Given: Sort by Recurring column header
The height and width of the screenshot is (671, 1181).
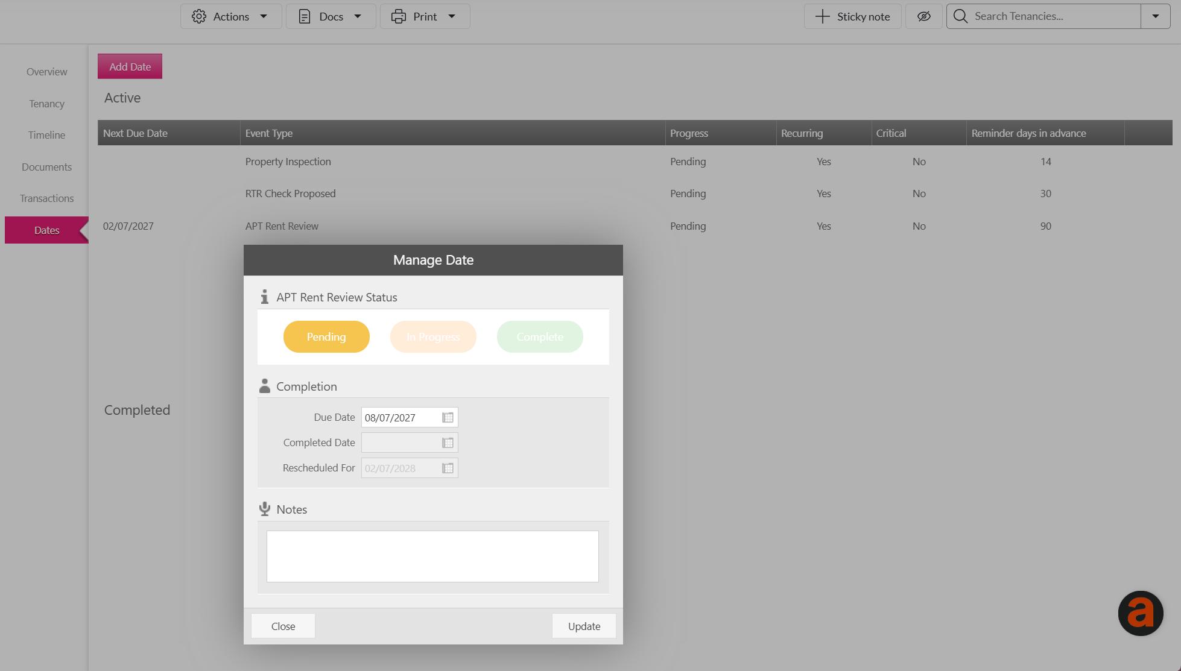Looking at the screenshot, I should (x=824, y=133).
